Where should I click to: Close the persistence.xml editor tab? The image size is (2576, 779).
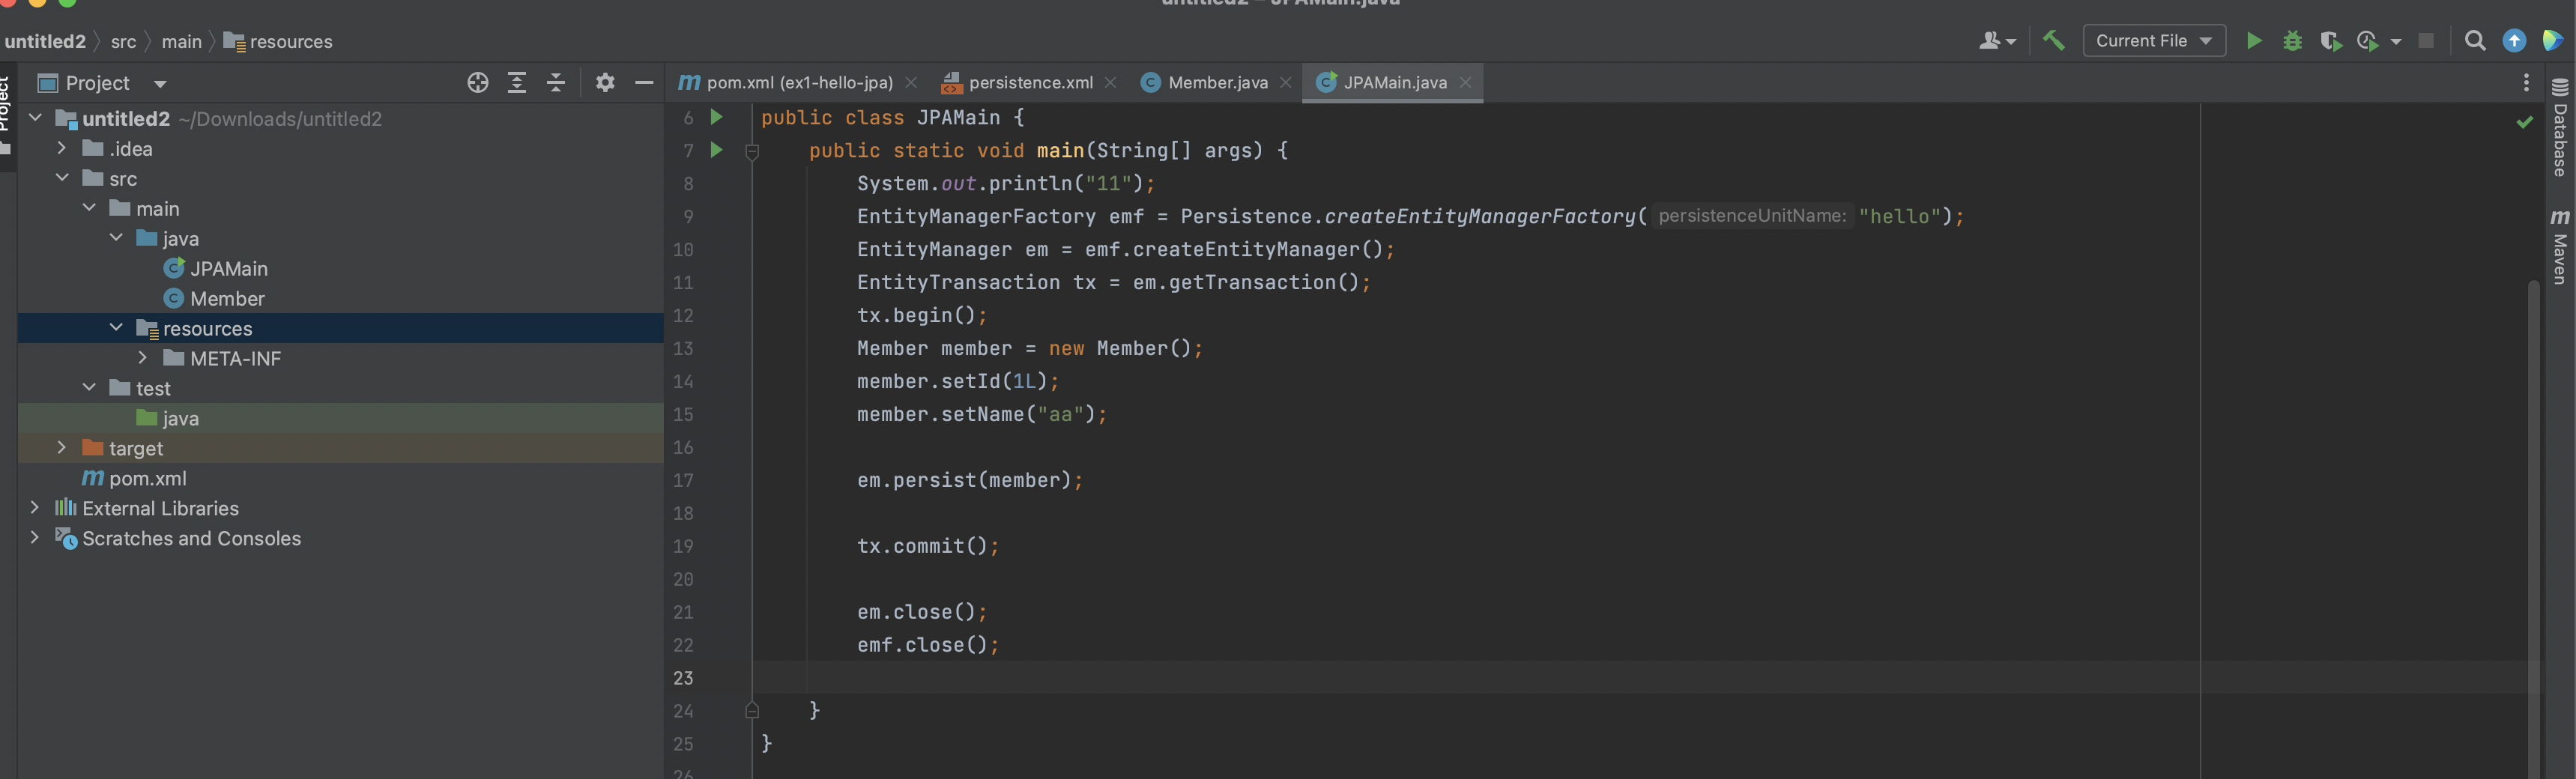[x=1110, y=83]
